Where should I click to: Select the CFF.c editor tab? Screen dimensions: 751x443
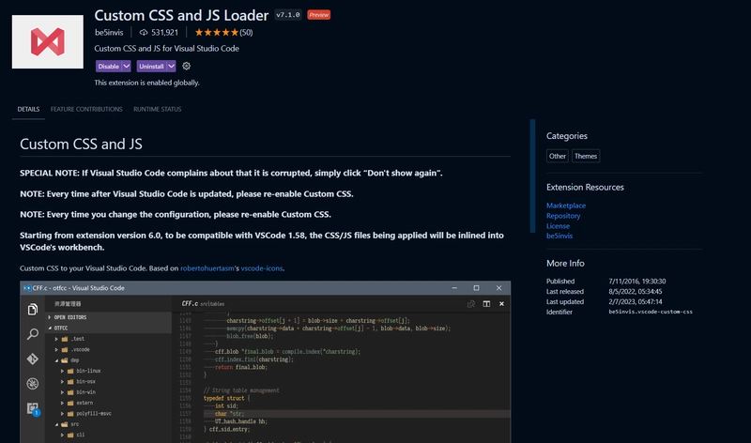pyautogui.click(x=203, y=304)
